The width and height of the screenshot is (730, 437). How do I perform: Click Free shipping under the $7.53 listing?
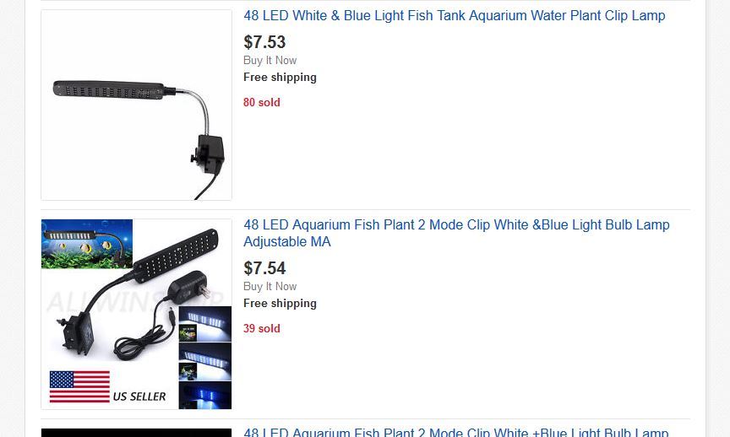[280, 78]
